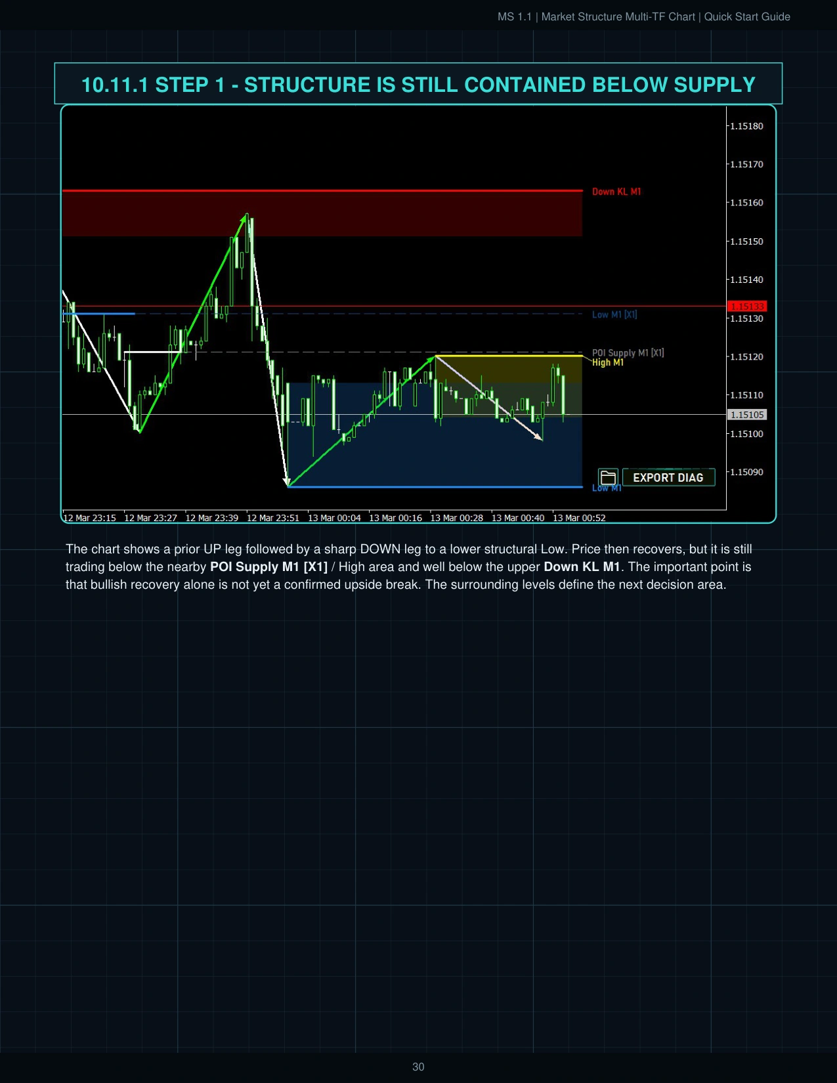The width and height of the screenshot is (837, 1083).
Task: Click the page number 30
Action: pyautogui.click(x=418, y=1067)
